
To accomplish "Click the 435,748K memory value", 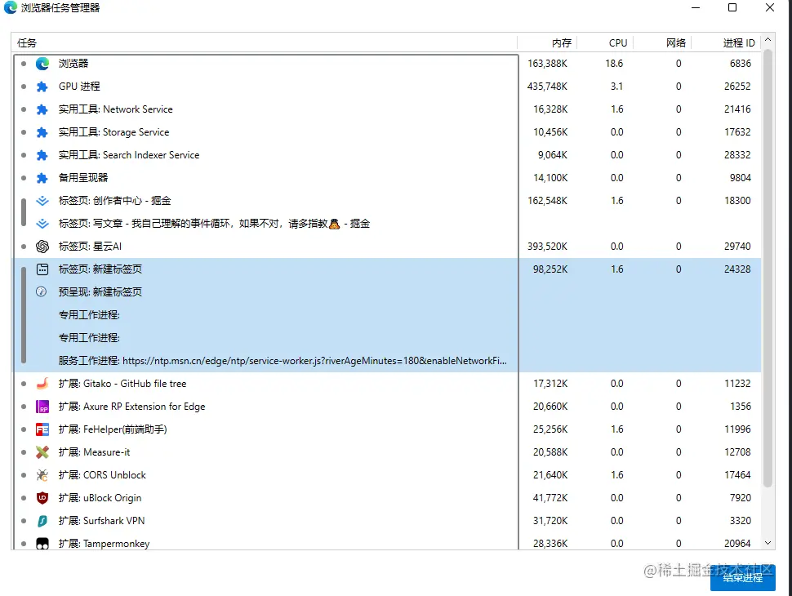I will [547, 87].
